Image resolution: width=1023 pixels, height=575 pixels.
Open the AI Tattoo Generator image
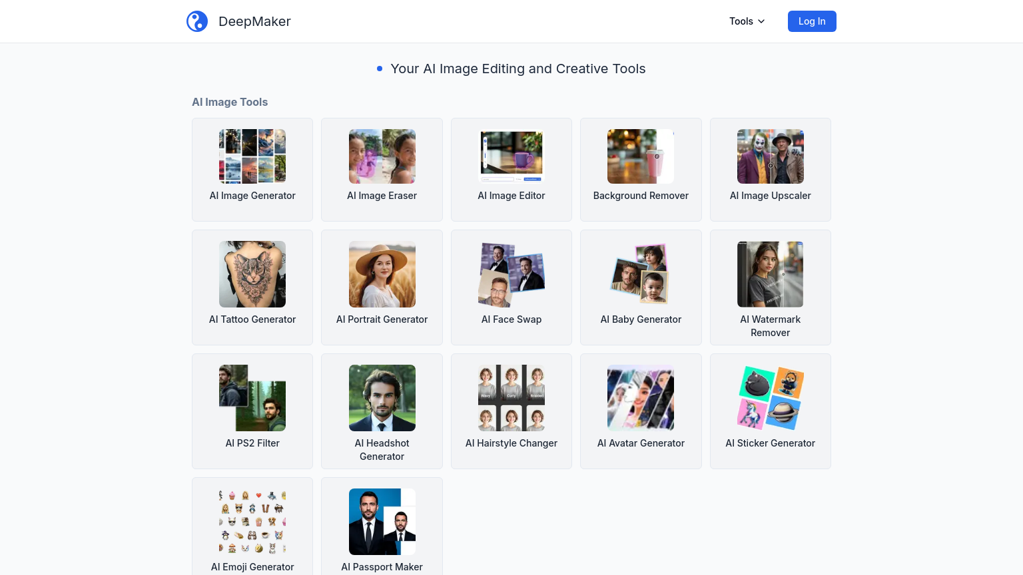click(x=252, y=274)
